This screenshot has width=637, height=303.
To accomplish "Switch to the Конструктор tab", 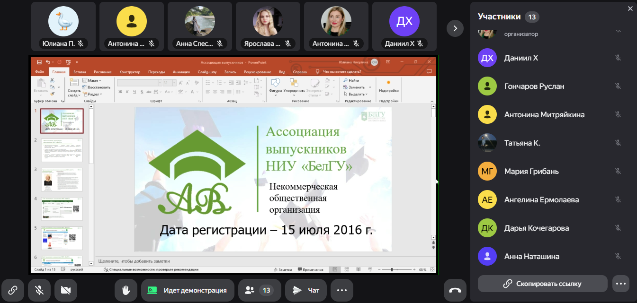I will tap(130, 72).
